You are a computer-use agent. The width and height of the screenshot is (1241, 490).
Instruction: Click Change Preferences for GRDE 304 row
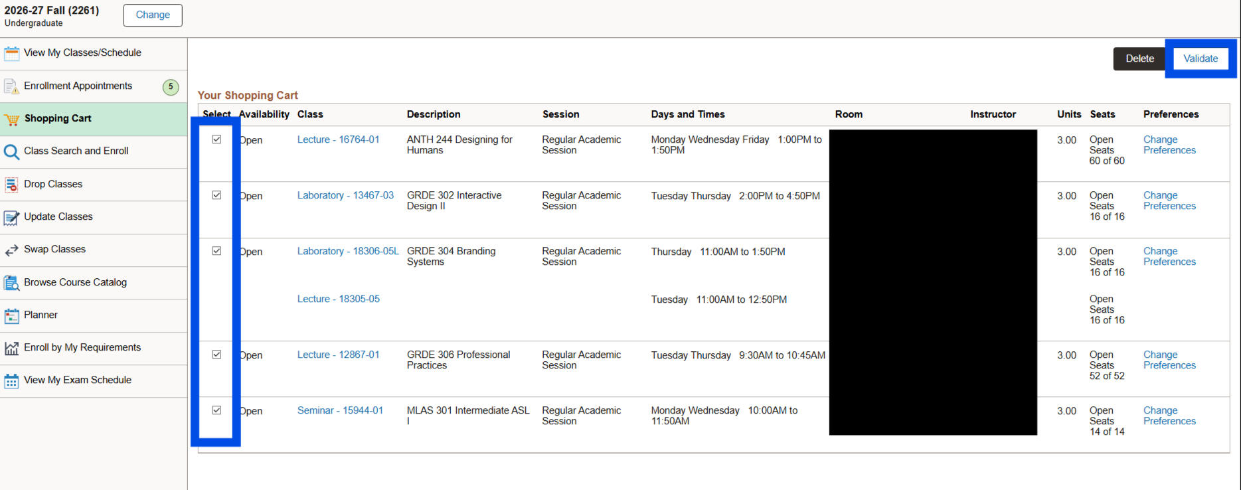pyautogui.click(x=1169, y=256)
